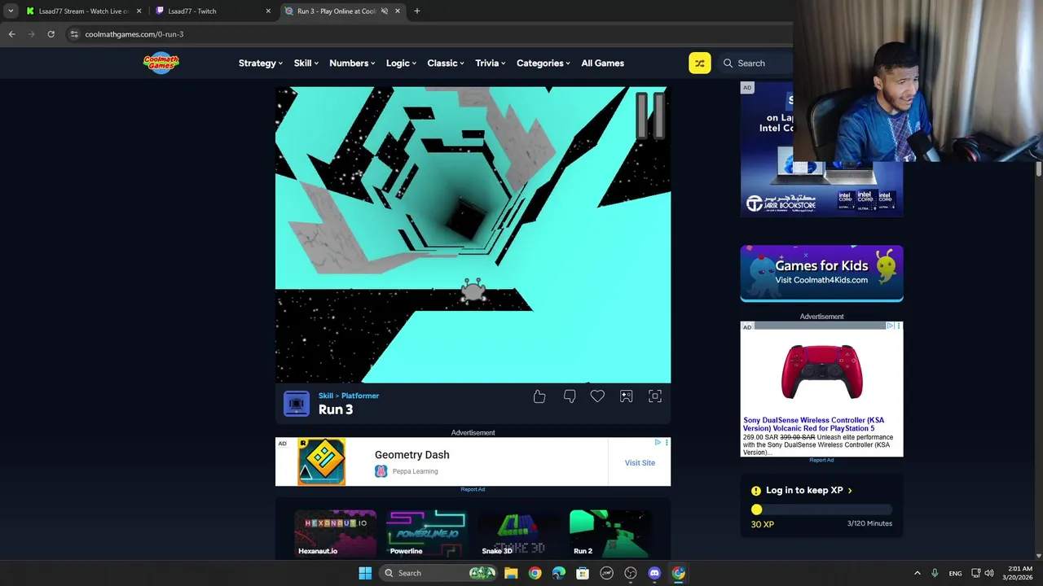Click the microphone tray icon

935,573
